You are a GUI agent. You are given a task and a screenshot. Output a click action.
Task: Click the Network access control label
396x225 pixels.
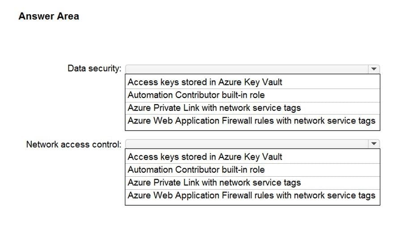(74, 144)
